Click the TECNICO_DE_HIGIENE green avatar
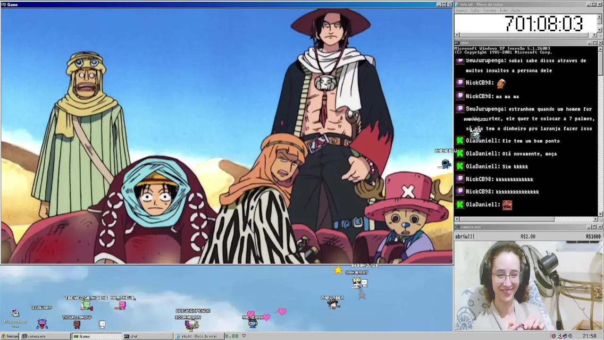 [x=86, y=306]
